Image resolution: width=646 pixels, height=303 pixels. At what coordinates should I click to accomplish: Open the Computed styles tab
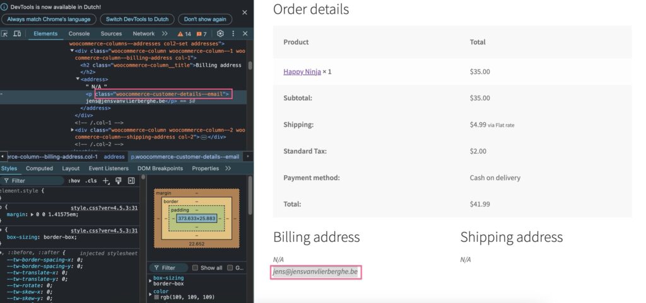(40, 168)
